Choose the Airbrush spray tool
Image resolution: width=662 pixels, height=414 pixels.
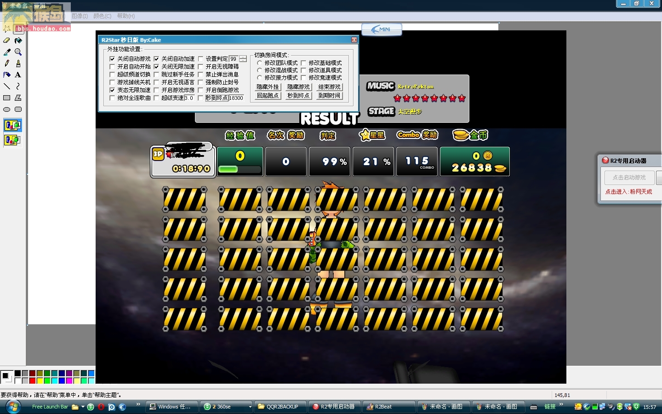coord(7,75)
